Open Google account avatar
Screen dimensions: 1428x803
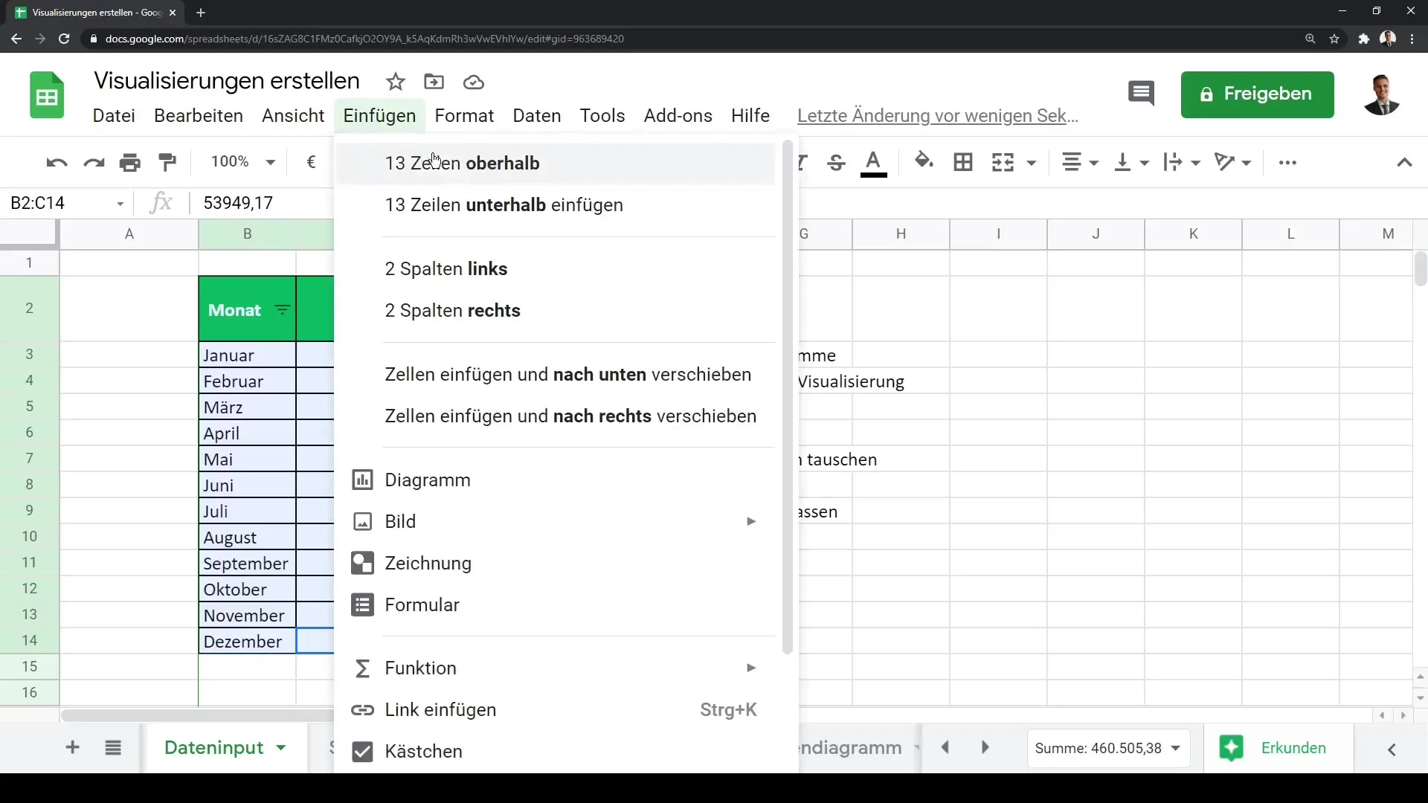point(1382,94)
